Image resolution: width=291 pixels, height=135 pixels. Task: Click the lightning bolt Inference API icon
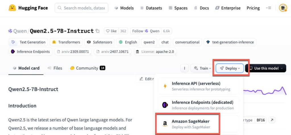pos(165,86)
